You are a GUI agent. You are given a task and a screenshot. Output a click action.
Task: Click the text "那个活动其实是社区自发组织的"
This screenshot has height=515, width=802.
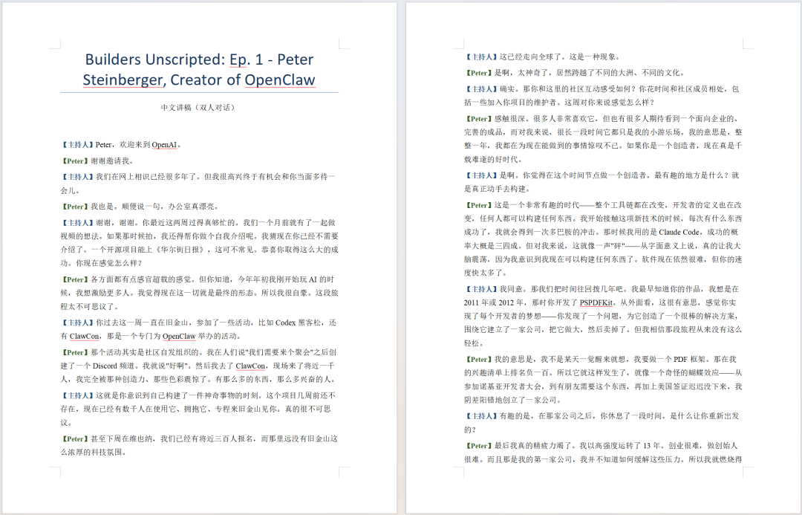click(147, 352)
